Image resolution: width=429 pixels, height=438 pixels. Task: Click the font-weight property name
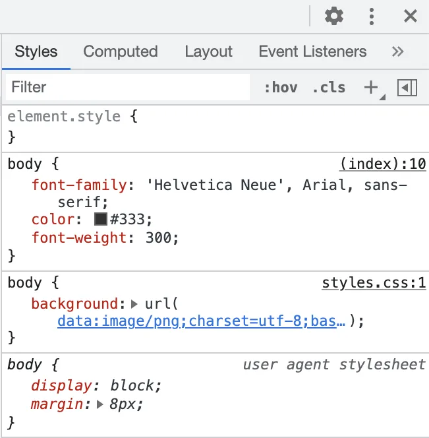pos(79,238)
